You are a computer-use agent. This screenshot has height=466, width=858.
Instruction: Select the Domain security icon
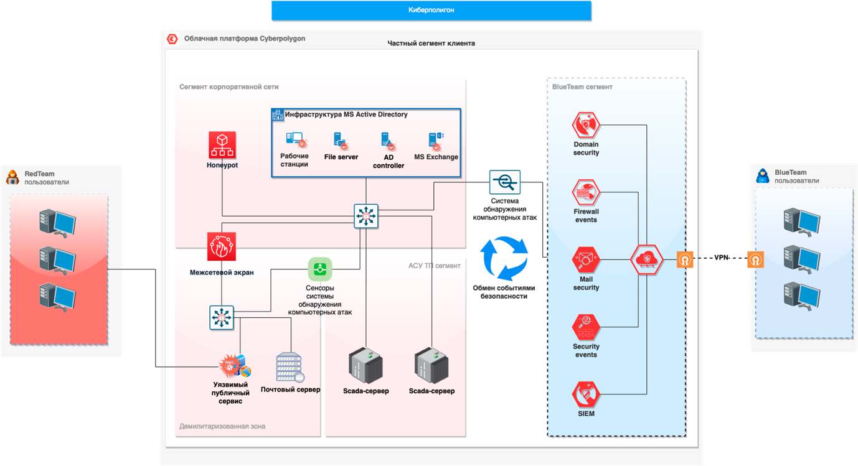(x=586, y=125)
